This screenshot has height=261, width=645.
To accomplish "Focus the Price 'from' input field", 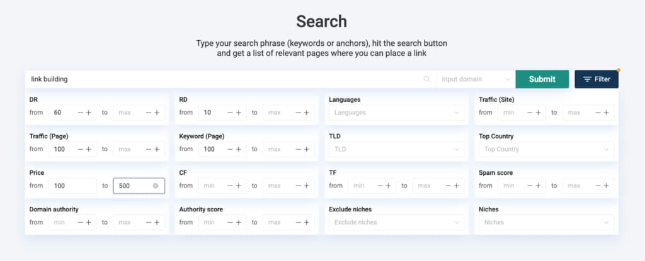I will [x=72, y=186].
